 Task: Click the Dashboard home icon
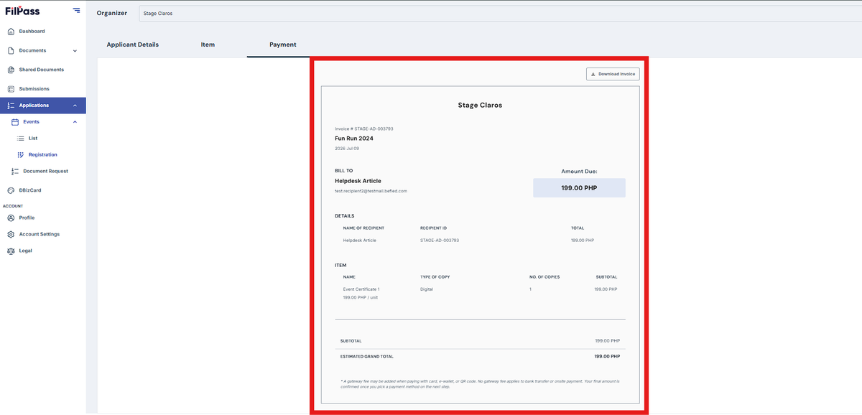click(x=11, y=32)
